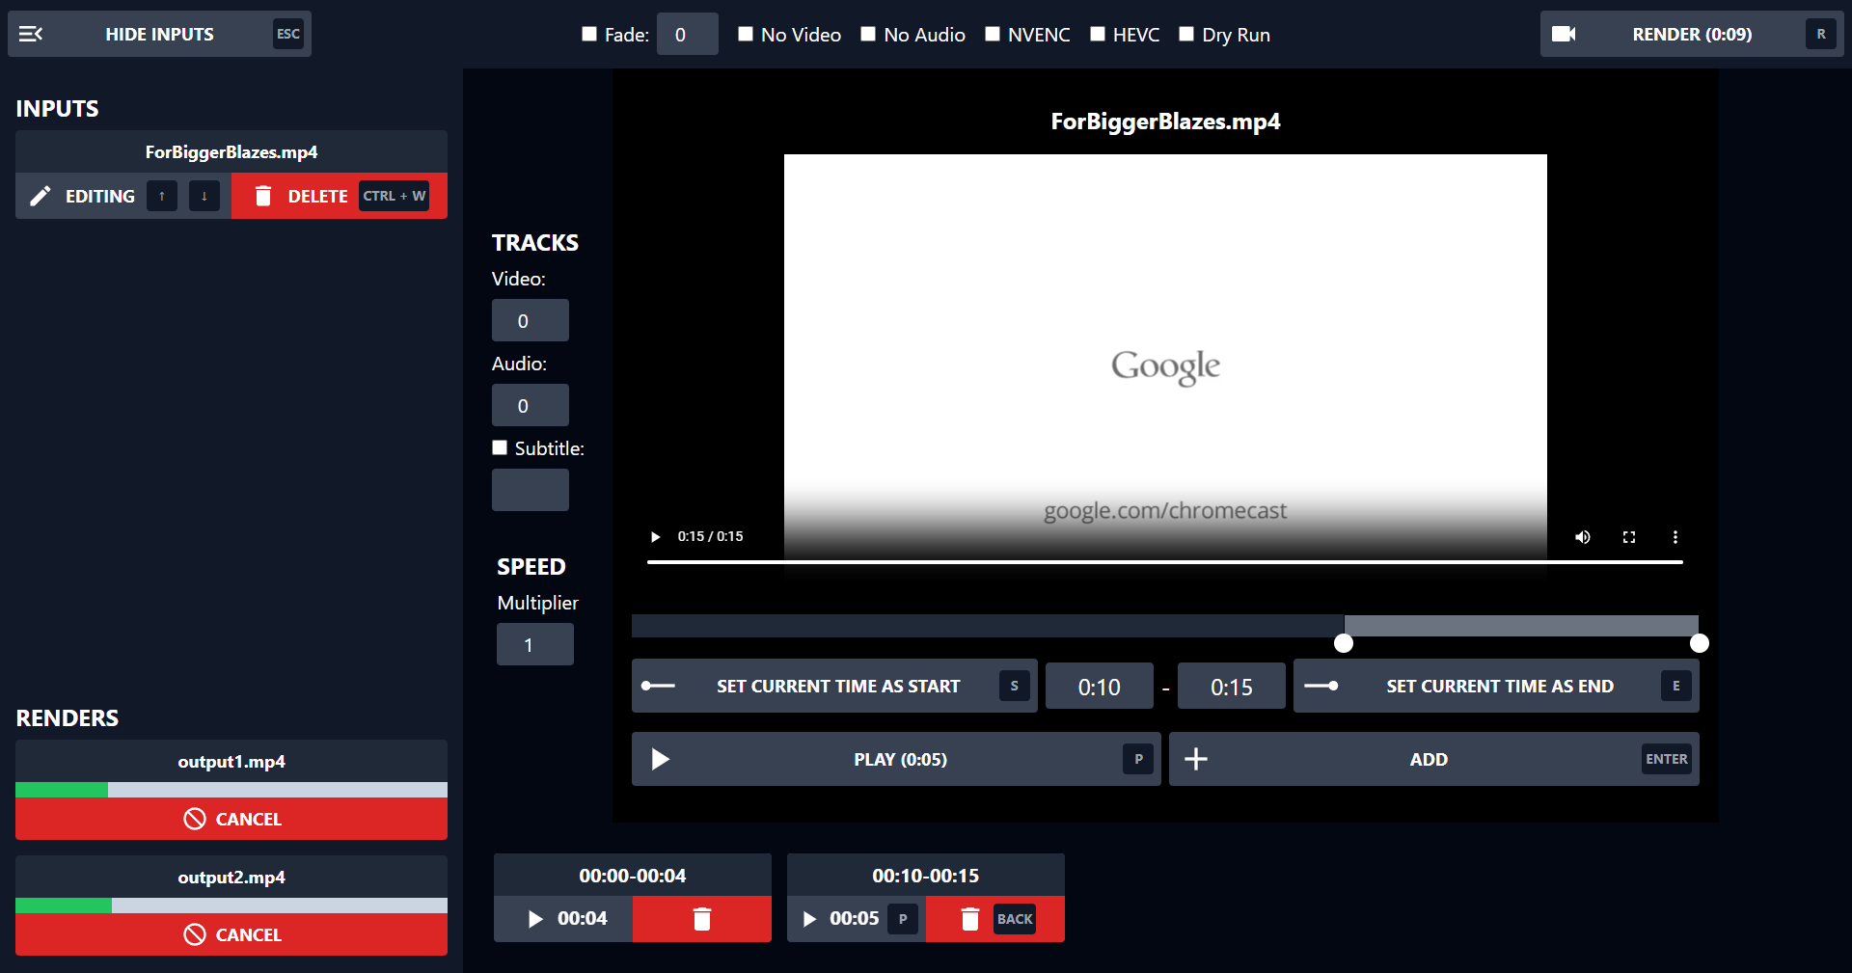
Task: Click the Play (0:05) button
Action: [x=896, y=759]
